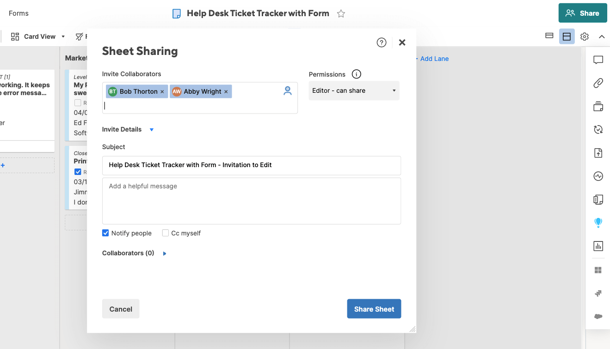Image resolution: width=610 pixels, height=349 pixels.
Task: Open the Attachments paperclip icon
Action: point(598,83)
